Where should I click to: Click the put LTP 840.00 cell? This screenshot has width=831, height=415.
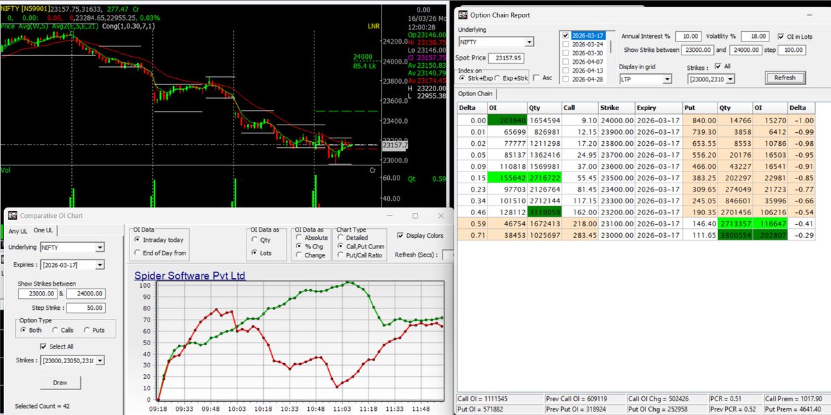tap(700, 120)
